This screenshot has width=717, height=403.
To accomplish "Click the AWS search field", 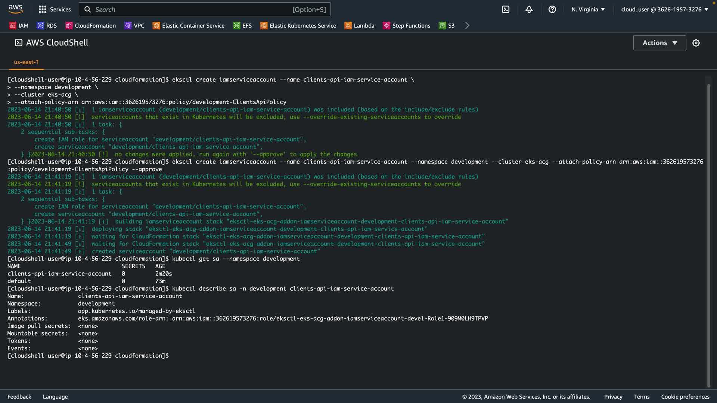I will pos(204,9).
